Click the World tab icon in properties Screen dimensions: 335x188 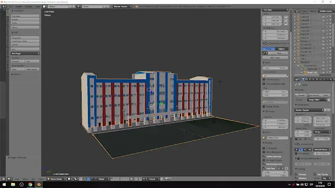click(314, 79)
